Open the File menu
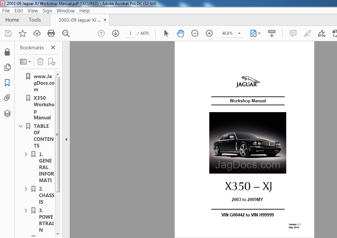337x238 pixels. 6,11
